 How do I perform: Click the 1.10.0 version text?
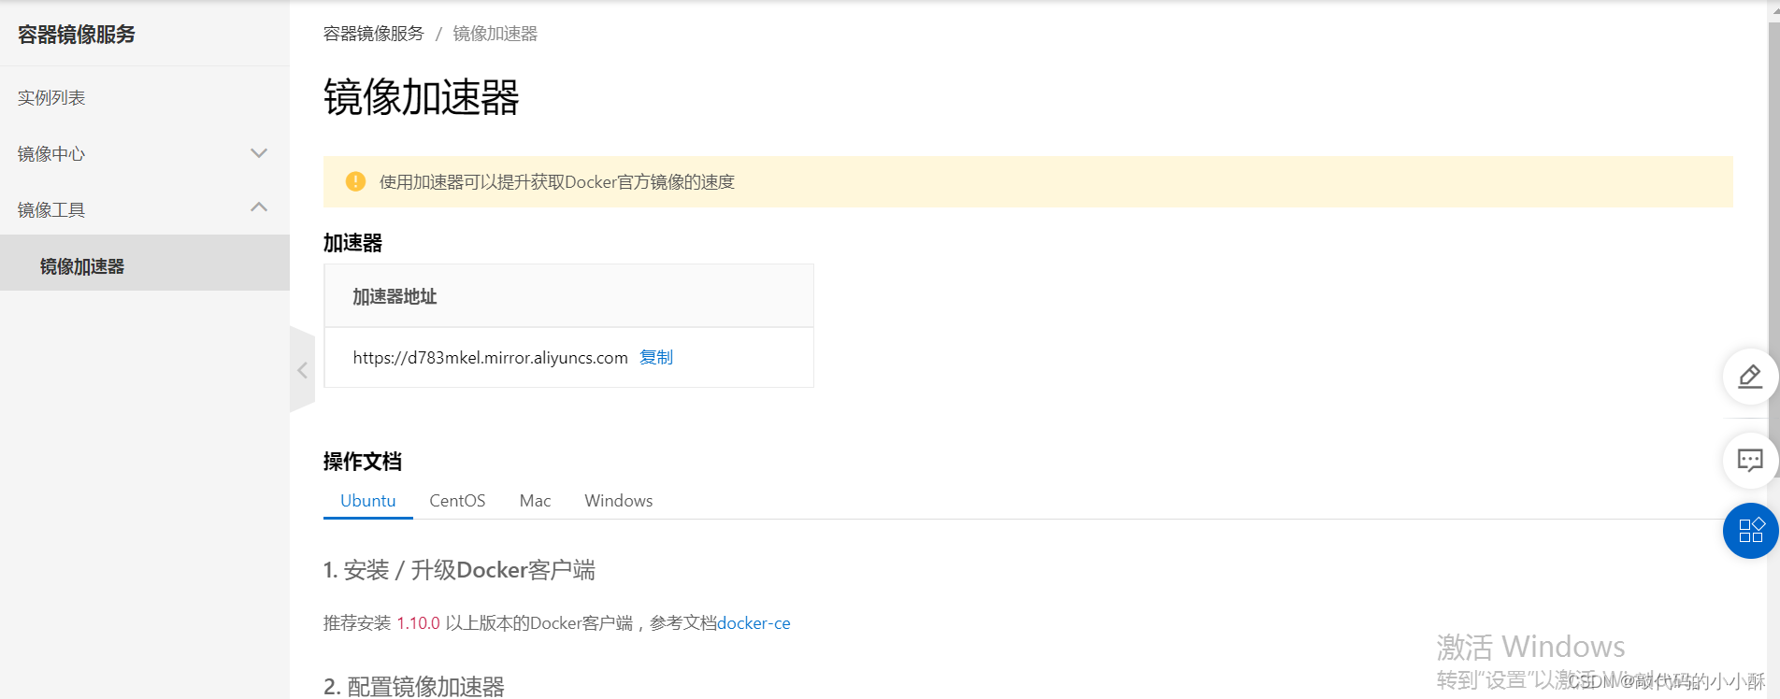(x=418, y=623)
